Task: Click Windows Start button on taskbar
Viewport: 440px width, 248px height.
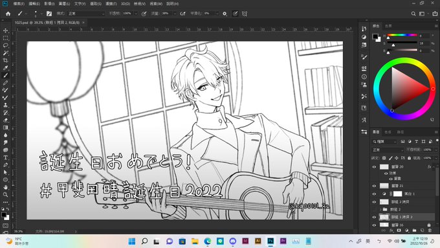Action: 131,241
